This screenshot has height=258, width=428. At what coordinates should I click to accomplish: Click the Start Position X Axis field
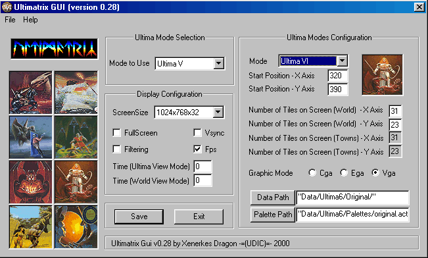point(338,76)
